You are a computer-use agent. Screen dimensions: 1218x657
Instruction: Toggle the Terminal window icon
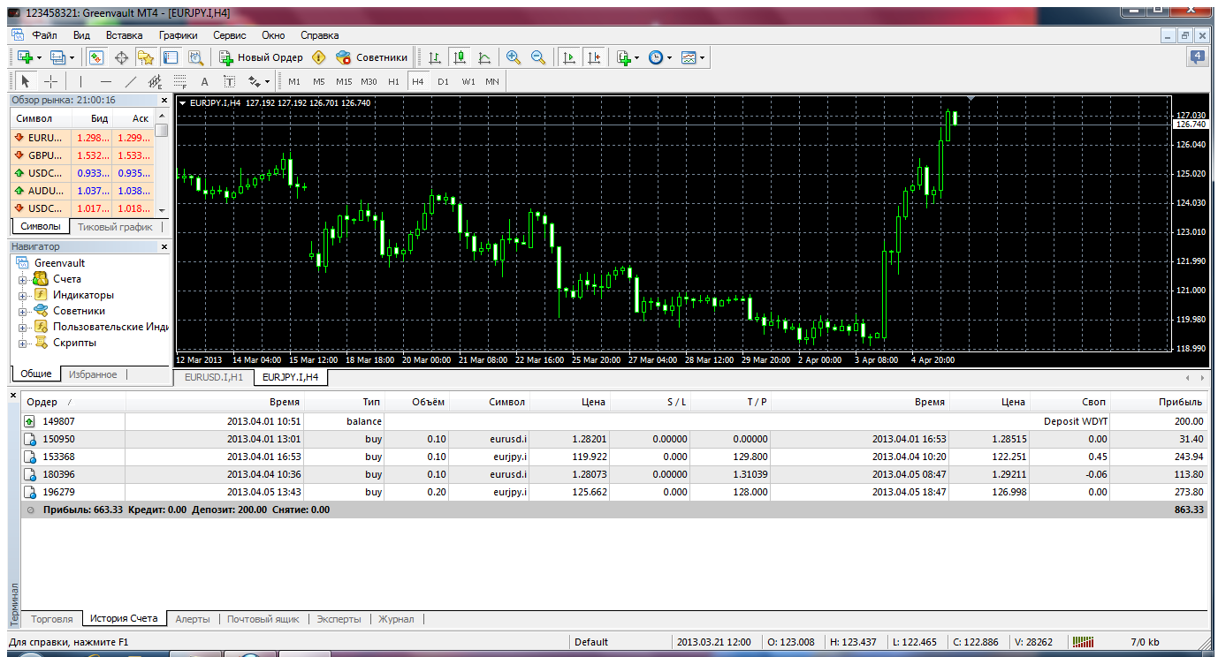171,57
